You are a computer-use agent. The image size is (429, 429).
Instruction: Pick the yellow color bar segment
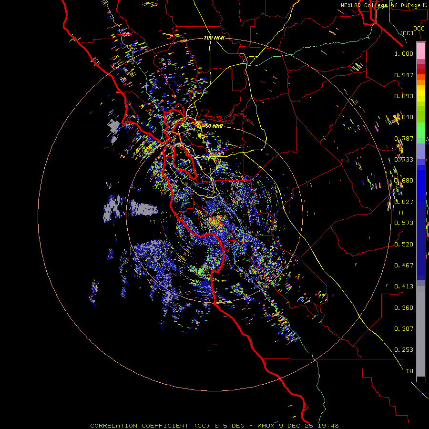(x=421, y=93)
